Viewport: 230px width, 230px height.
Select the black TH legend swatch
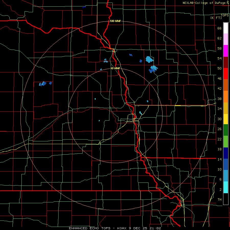[226, 199]
